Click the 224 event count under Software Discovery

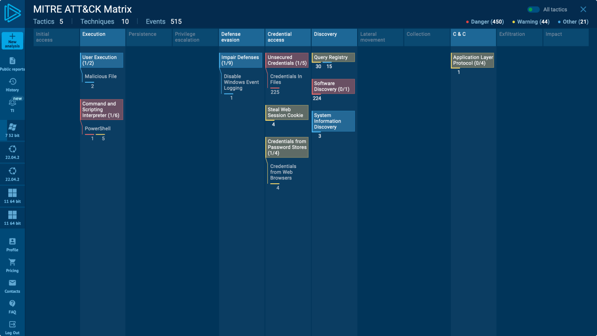pyautogui.click(x=317, y=98)
